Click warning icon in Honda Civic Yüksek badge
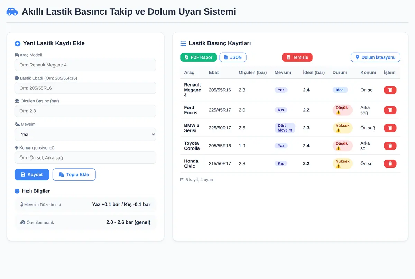The height and width of the screenshot is (279, 415). click(x=338, y=166)
